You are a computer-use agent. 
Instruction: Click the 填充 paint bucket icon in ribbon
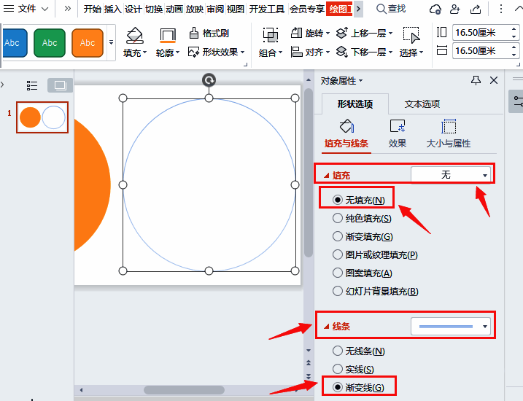(x=134, y=36)
